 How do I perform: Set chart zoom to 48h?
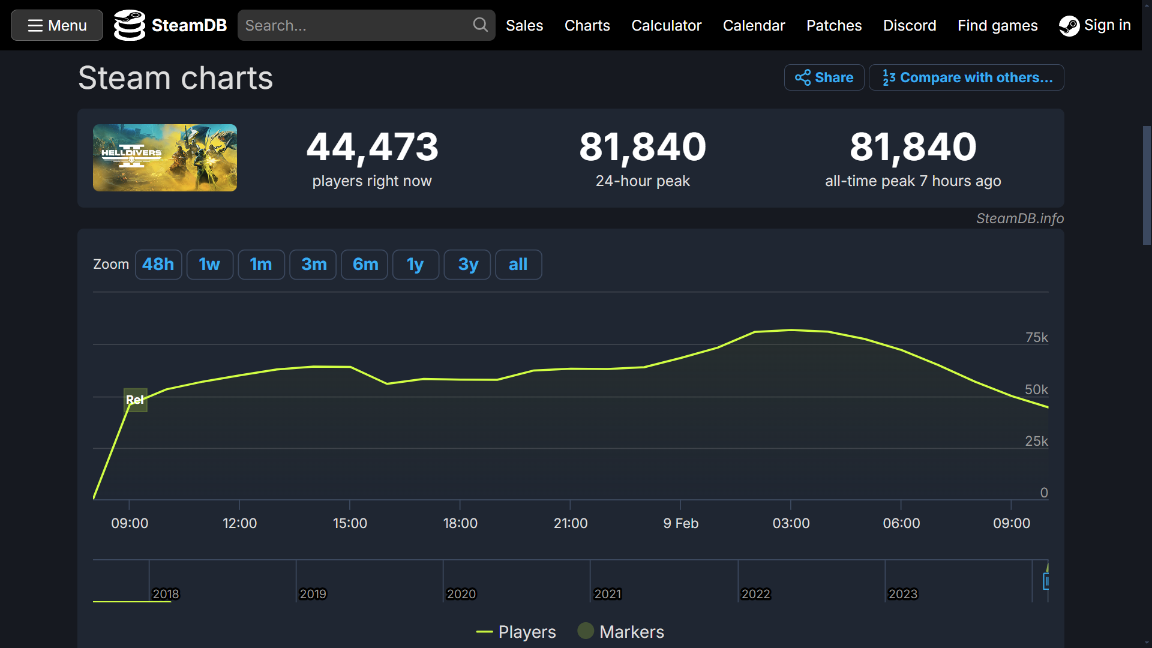(158, 265)
